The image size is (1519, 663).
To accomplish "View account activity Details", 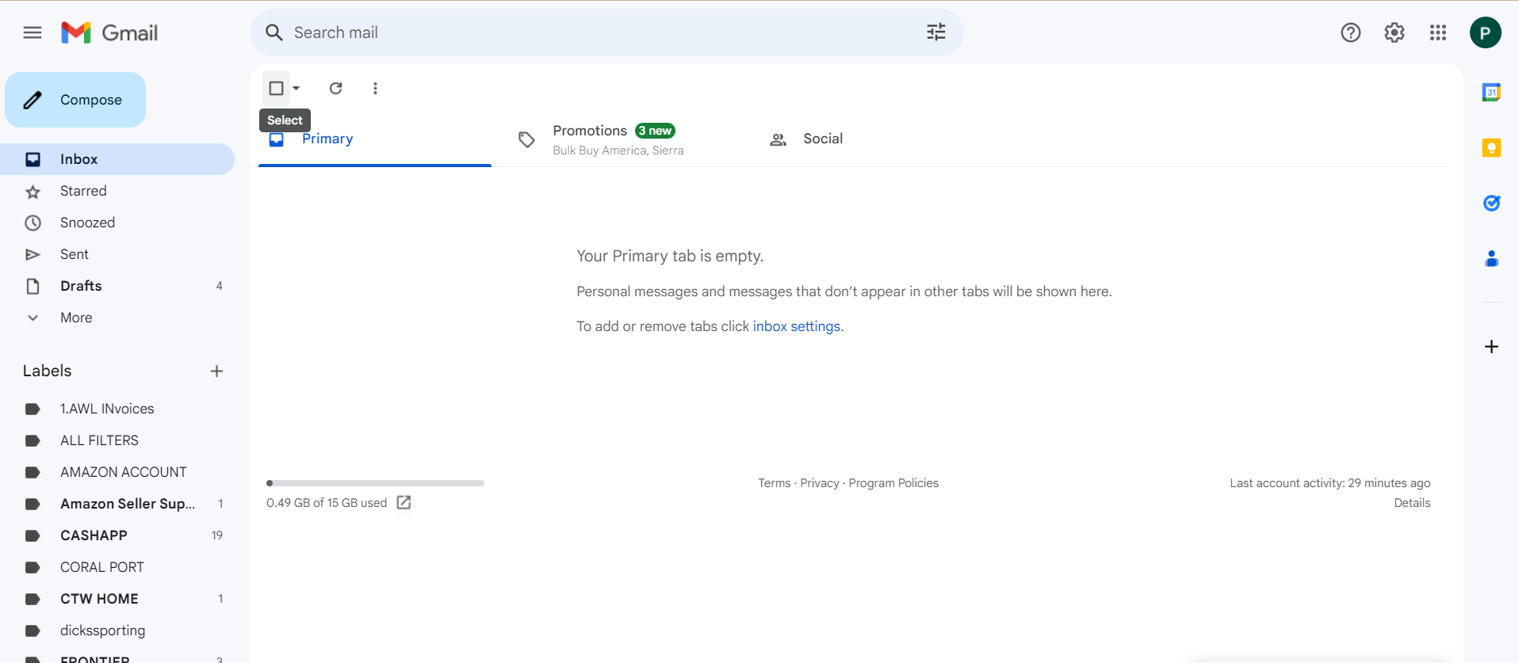I will pos(1412,503).
